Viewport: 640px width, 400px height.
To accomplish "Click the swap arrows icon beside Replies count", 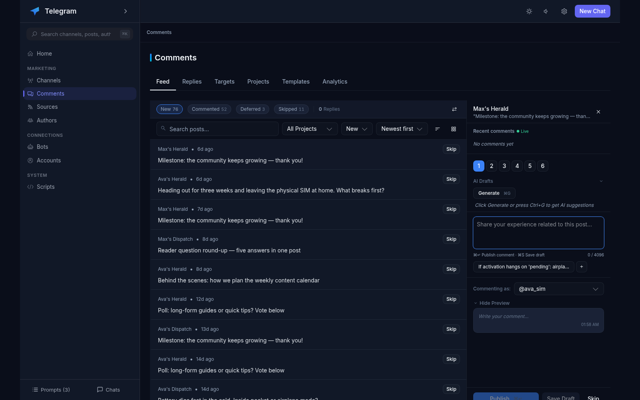I will [x=454, y=109].
